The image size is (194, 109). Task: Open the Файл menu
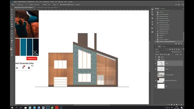pos(15,2)
